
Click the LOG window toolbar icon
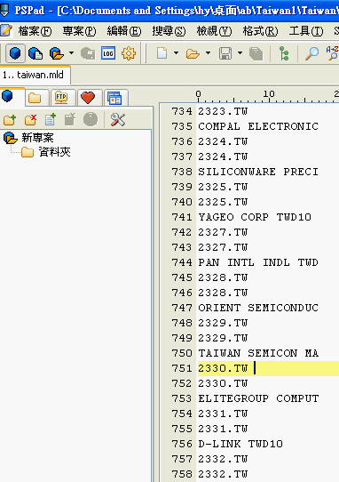108,53
